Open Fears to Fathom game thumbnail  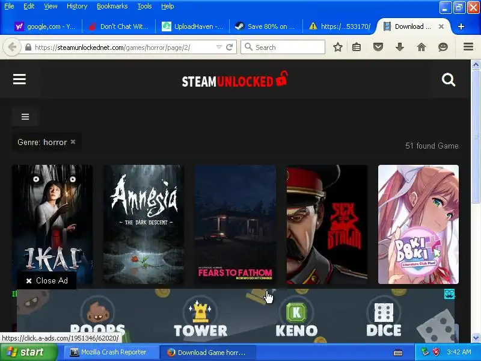(235, 224)
